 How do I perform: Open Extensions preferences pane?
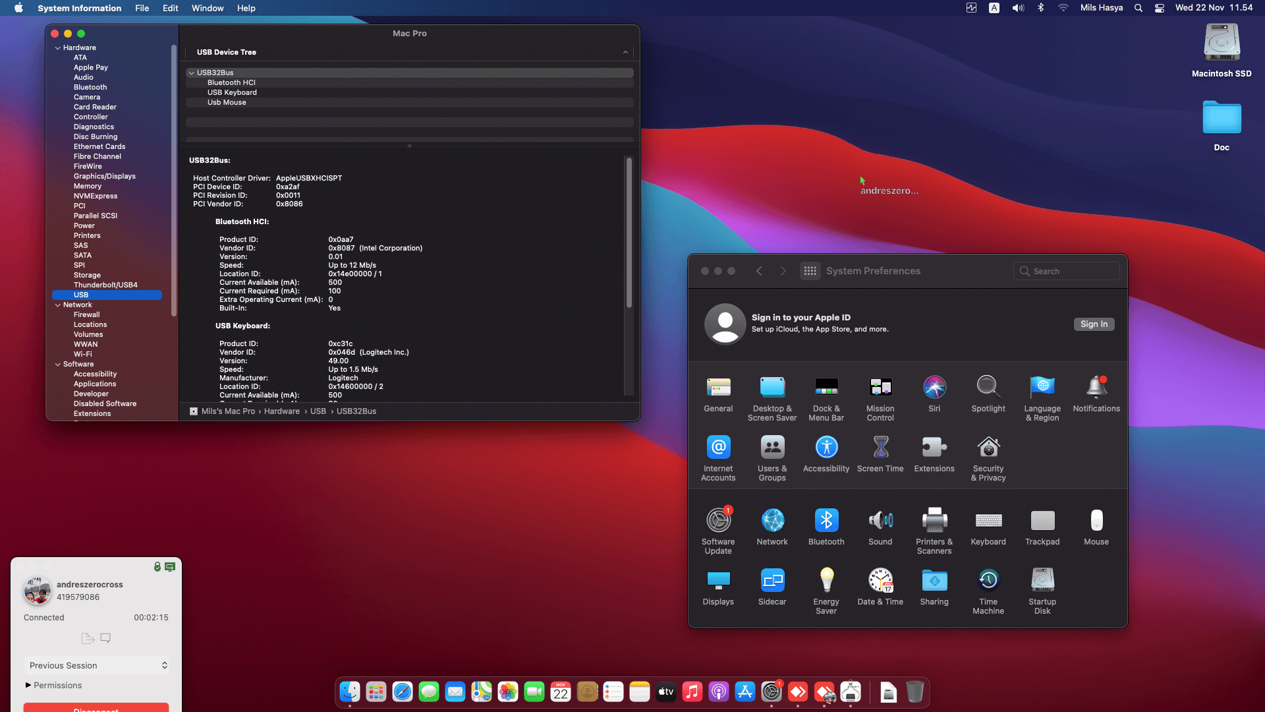point(934,454)
